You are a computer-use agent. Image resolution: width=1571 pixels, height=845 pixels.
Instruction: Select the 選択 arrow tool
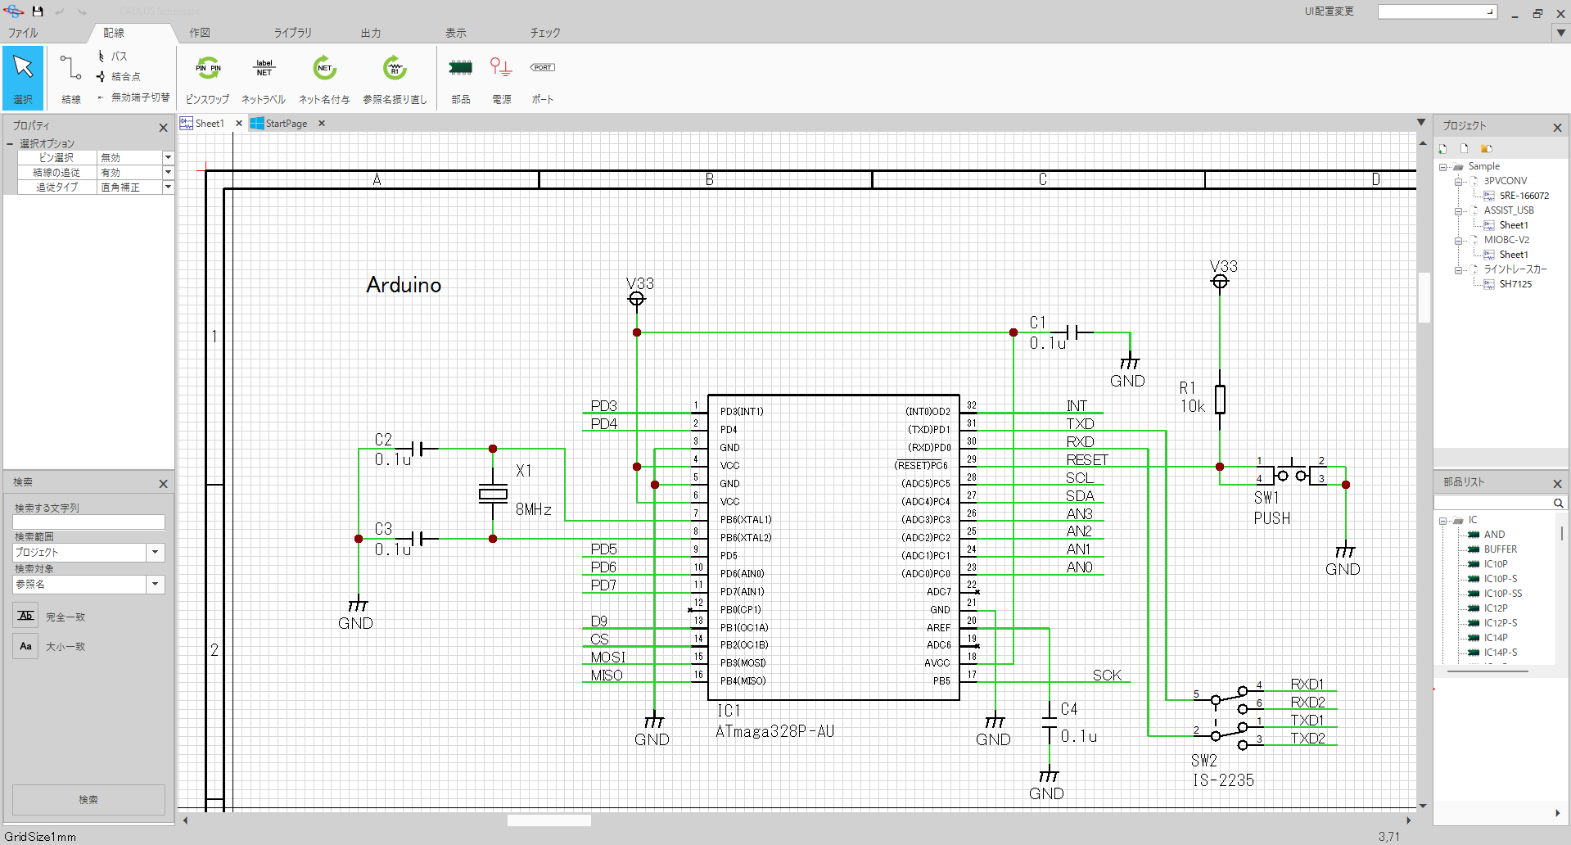23,77
